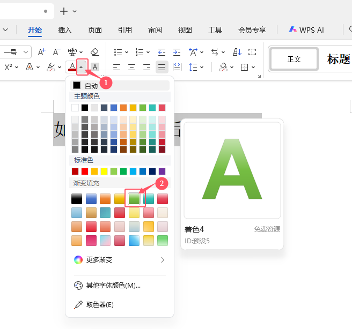
Task: Click the decrease indent icon
Action: tap(162, 52)
